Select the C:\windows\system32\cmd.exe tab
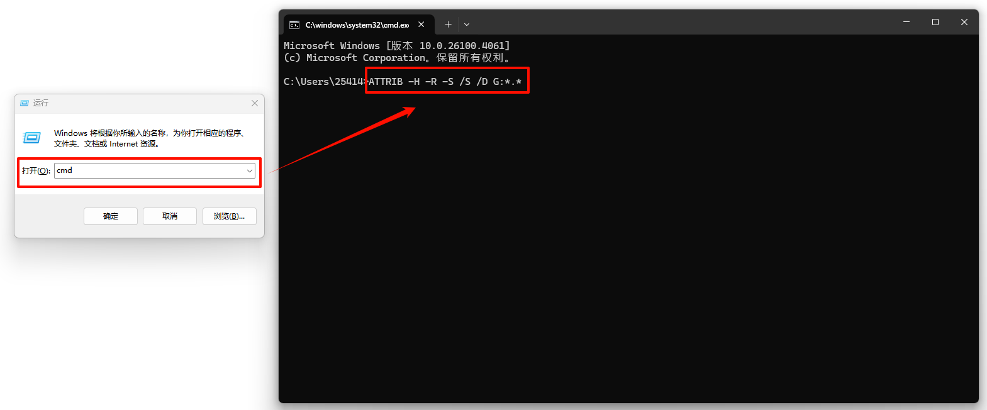The height and width of the screenshot is (410, 987). (x=357, y=25)
